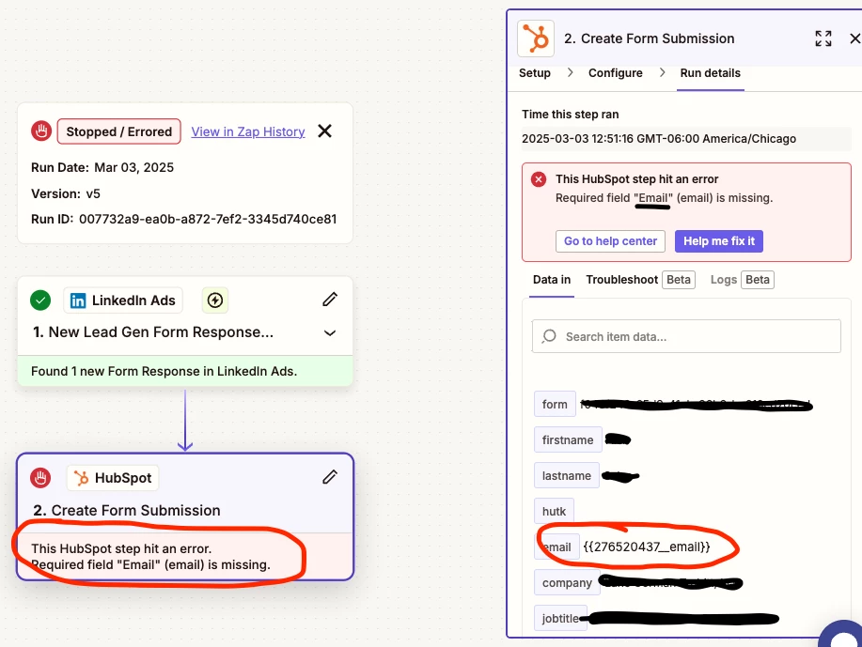Viewport: 862px width, 647px height.
Task: Click the Help me fix it button
Action: coord(718,241)
